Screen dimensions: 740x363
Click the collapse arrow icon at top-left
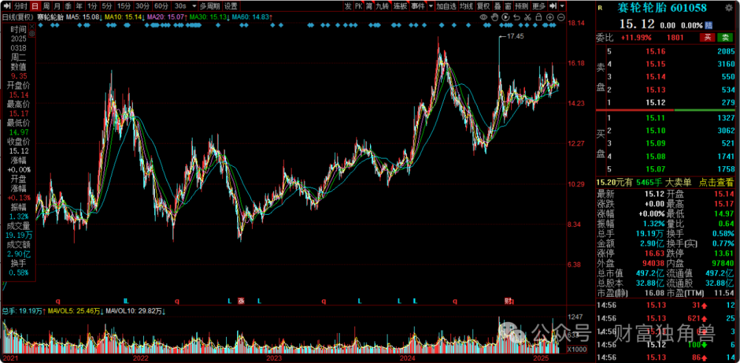tap(7, 6)
